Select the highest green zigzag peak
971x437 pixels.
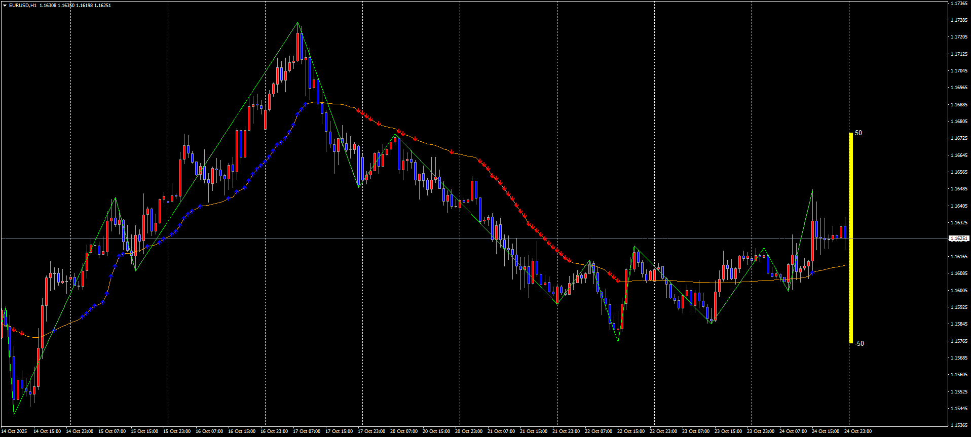(x=297, y=23)
